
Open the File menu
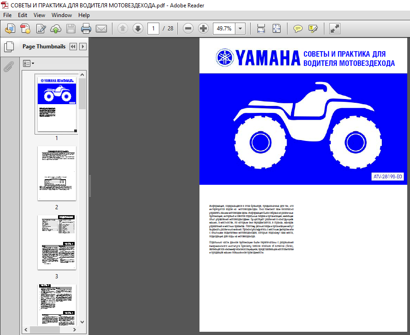tap(7, 15)
